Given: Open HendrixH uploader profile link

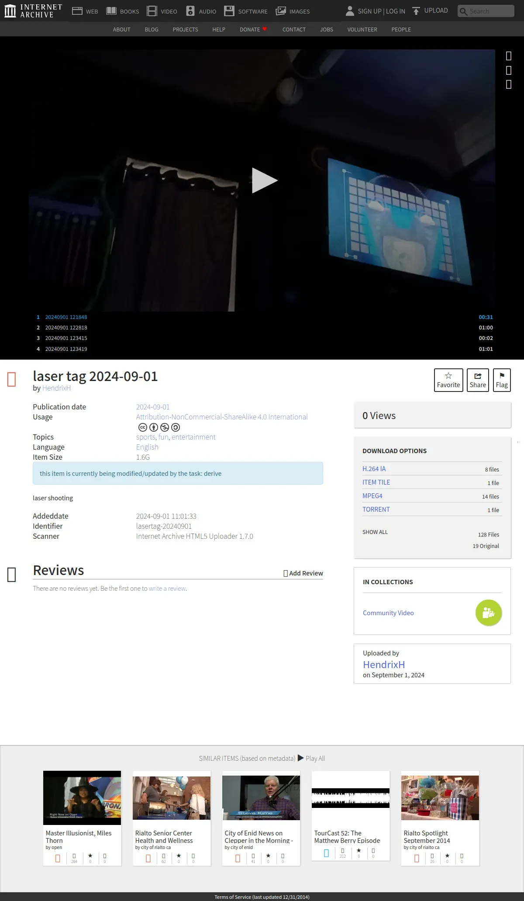Looking at the screenshot, I should tap(384, 665).
